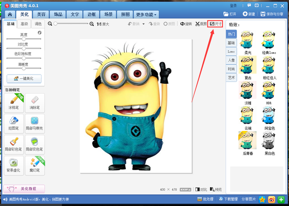Click the 裁剪 crop scissors tool
289x206 pixels.
201,24
